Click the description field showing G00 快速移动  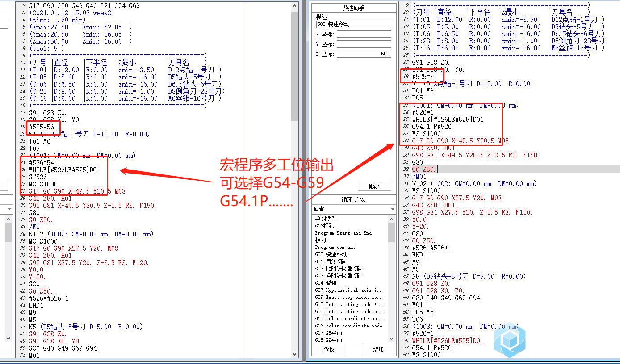click(353, 25)
